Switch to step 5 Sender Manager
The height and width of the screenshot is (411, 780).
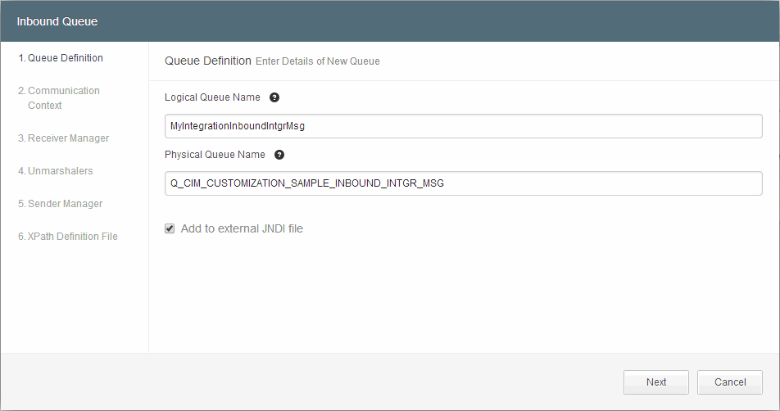pos(60,204)
